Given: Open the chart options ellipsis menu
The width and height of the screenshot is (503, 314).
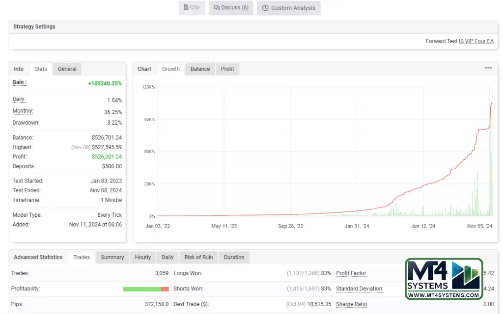Looking at the screenshot, I should [x=488, y=68].
